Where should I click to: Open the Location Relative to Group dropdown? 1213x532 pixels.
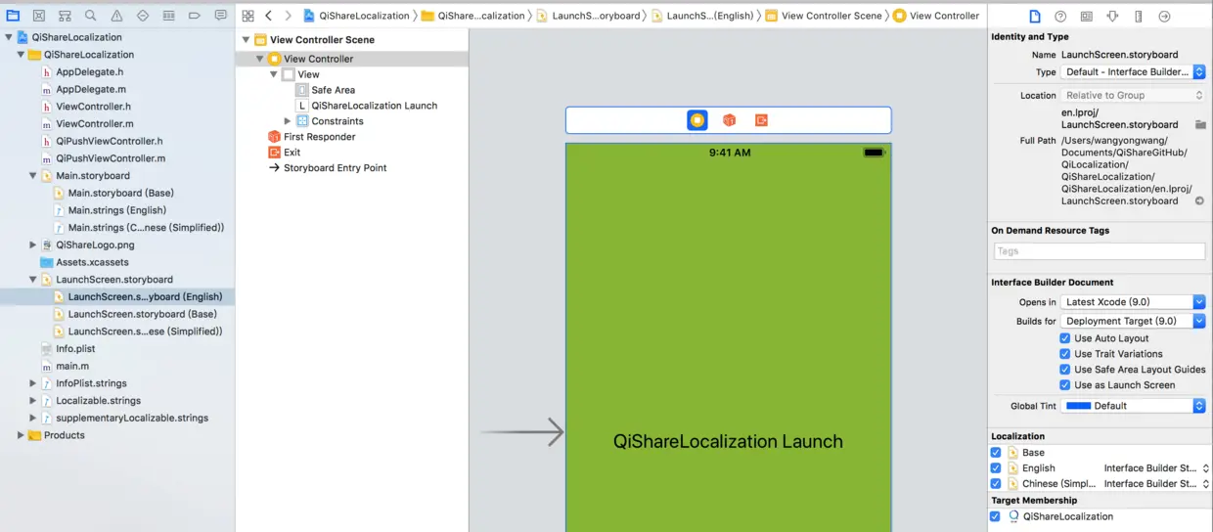1133,96
